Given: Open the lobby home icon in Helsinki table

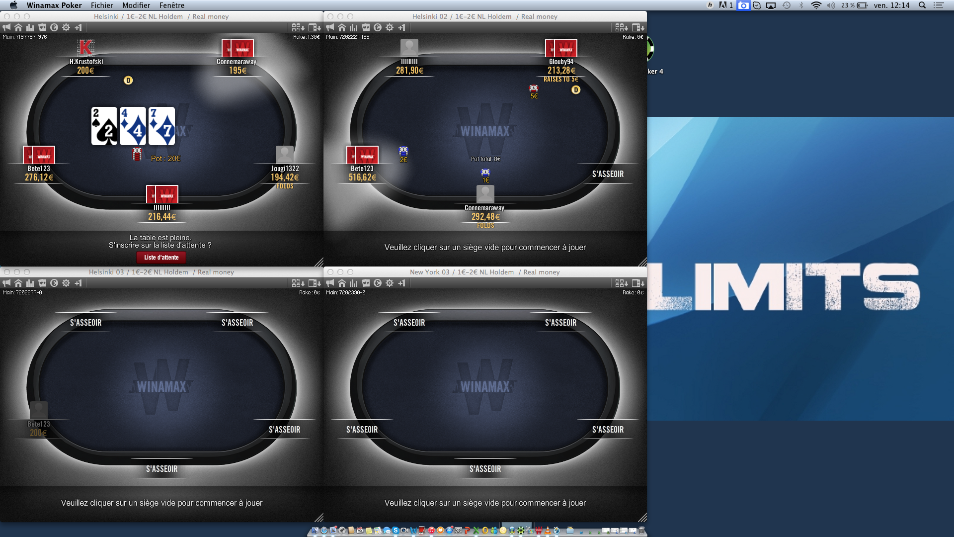Looking at the screenshot, I should 18,27.
